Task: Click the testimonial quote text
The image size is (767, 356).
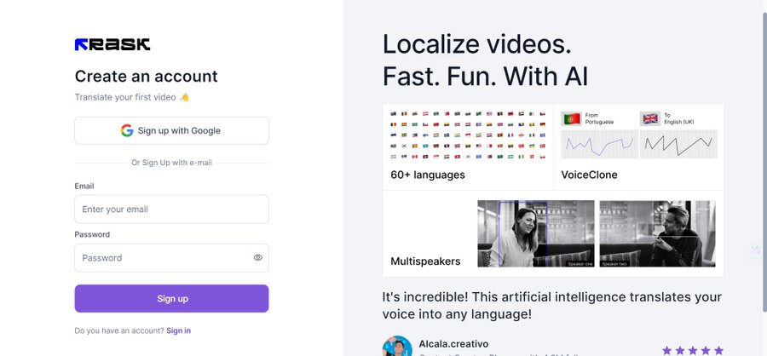Action: click(552, 306)
